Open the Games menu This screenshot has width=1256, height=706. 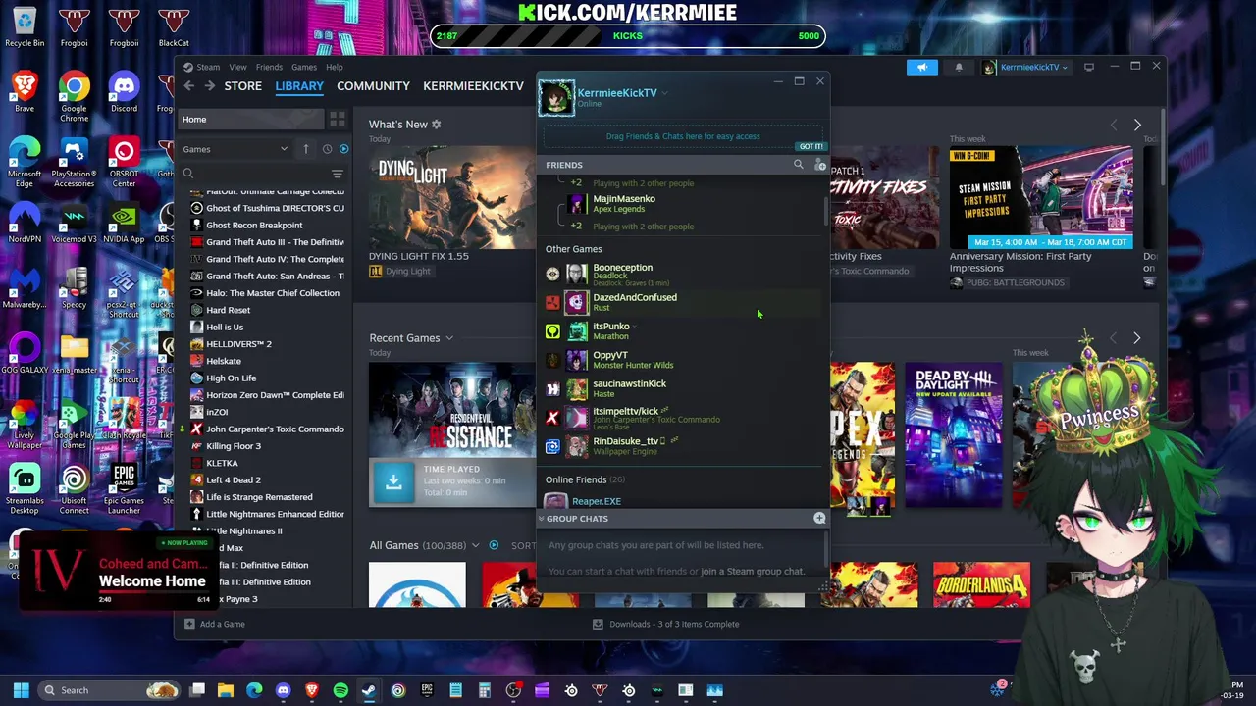tap(304, 68)
